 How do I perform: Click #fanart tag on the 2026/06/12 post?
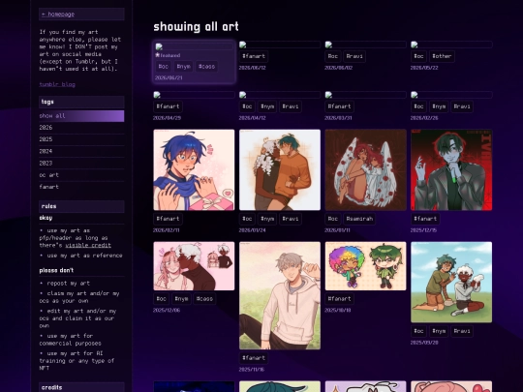(254, 56)
